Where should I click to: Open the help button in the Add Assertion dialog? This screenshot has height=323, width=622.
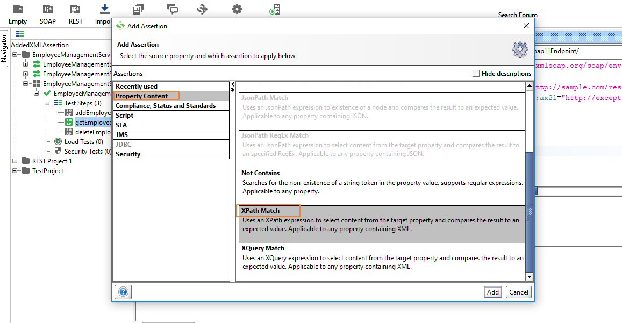pos(123,292)
